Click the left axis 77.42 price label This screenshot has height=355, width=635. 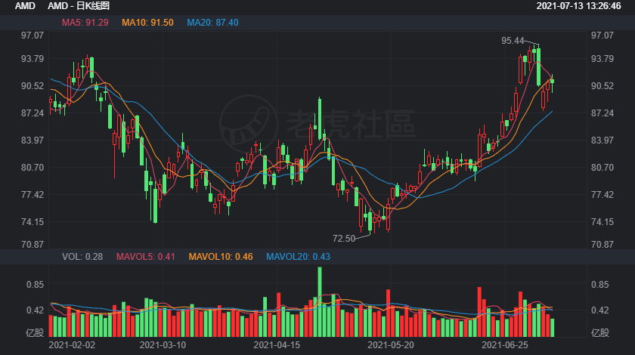tap(33, 195)
